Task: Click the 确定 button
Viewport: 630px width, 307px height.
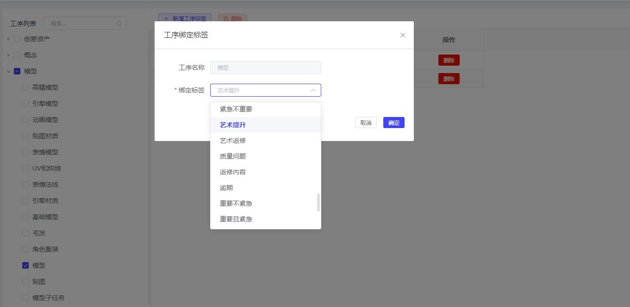Action: [393, 123]
